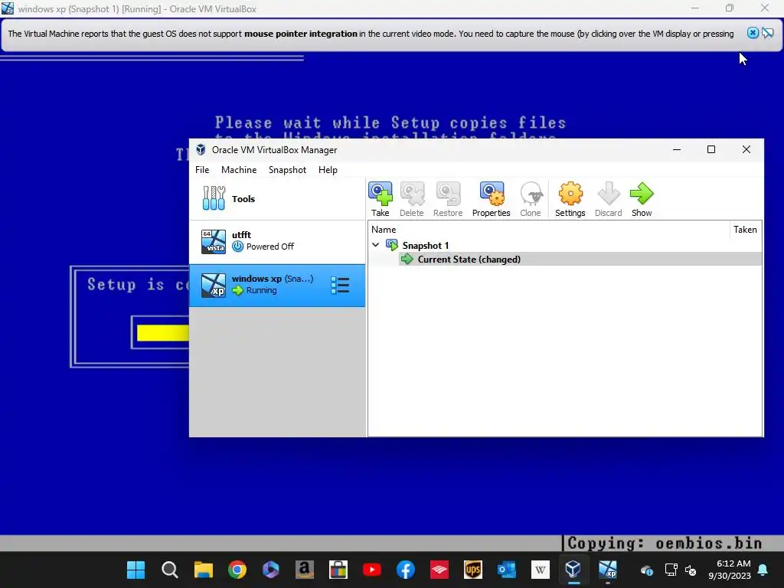This screenshot has height=588, width=784.
Task: Click the 'Copying: oembios.bin' status text
Action: 665,543
